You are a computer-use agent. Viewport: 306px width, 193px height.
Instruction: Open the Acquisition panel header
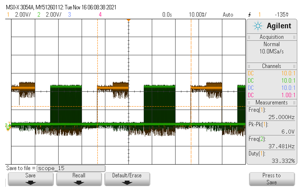(272, 37)
